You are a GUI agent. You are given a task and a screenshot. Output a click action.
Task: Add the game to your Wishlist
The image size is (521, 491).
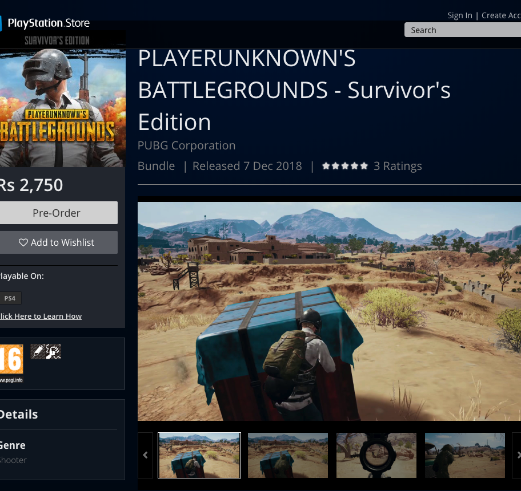(x=57, y=242)
